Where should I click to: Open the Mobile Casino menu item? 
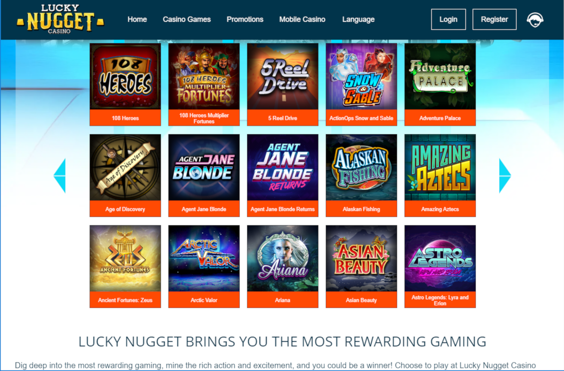[302, 19]
